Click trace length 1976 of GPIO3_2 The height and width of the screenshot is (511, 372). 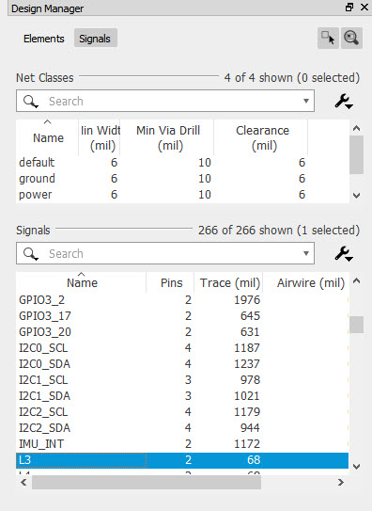click(247, 300)
